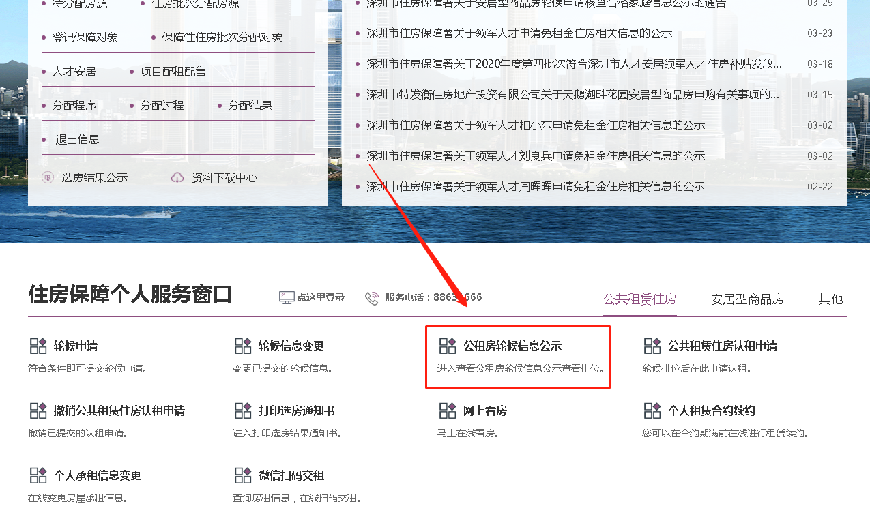The image size is (870, 521).
Task: Click the 撤销公共租赁住房认租申请 icon
Action: [x=38, y=410]
